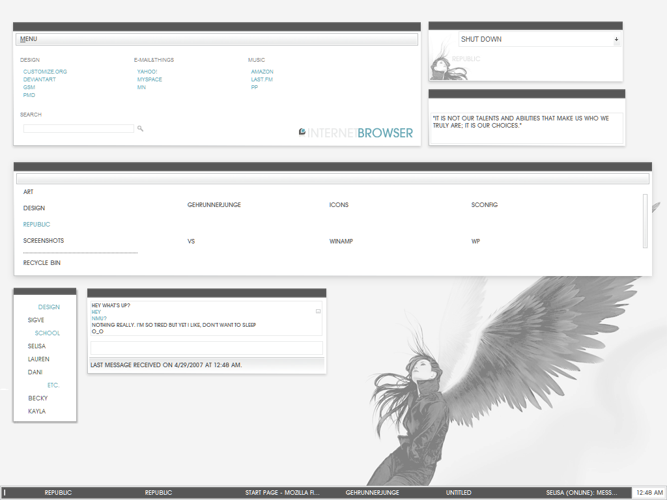667x500 pixels.
Task: Click the talents and abilities quote text
Action: pyautogui.click(x=520, y=122)
